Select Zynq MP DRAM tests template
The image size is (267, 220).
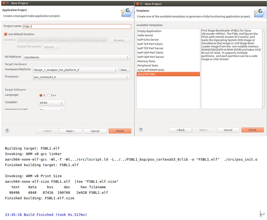[168, 70]
